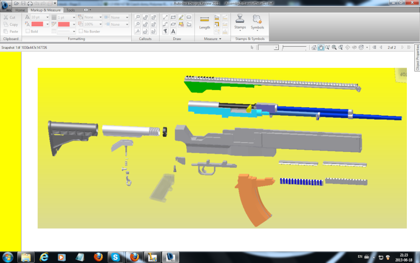Open Skype from the taskbar
Screen dimensions: 420x263
tap(115, 257)
